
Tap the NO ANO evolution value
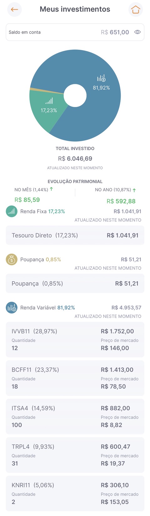121,201
